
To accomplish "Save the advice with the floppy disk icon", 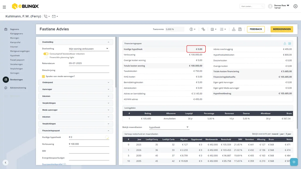I will coord(240,29).
